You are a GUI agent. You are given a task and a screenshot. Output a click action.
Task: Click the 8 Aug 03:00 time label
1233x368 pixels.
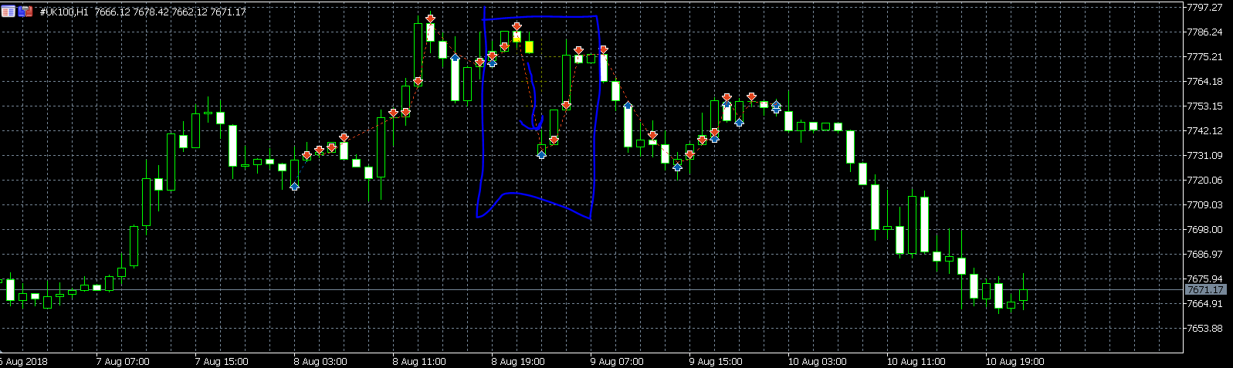(320, 361)
